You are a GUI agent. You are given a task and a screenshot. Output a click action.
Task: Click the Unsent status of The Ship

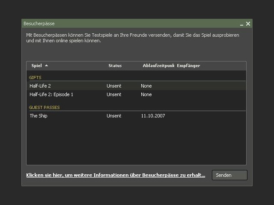[114, 116]
